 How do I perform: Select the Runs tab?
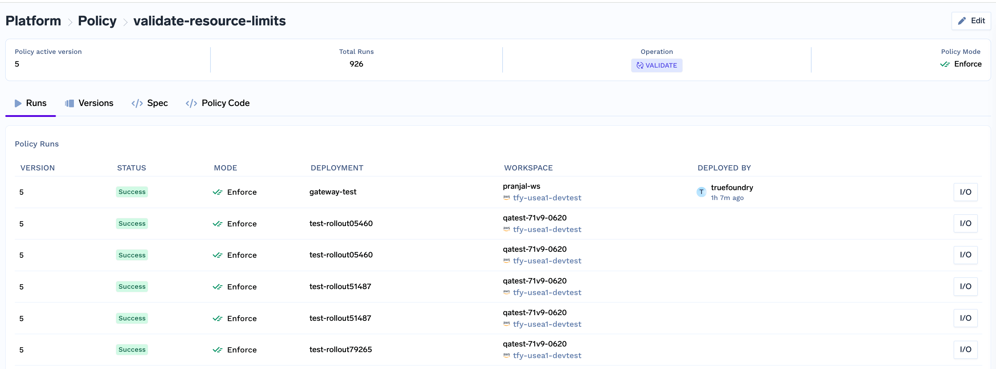tap(31, 103)
